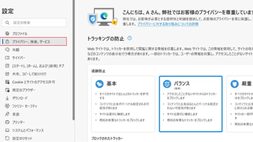The height and width of the screenshot is (142, 253).
Task: Open Cookie とサイトのアクセス許可 settings
Action: pyautogui.click(x=33, y=82)
